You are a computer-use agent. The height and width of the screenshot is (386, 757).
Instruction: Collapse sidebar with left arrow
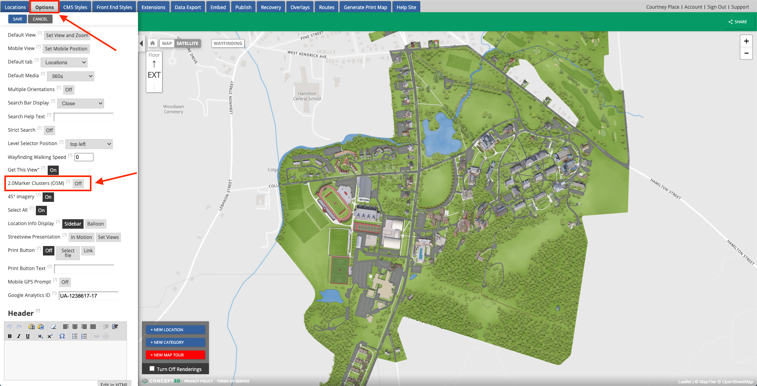(141, 43)
